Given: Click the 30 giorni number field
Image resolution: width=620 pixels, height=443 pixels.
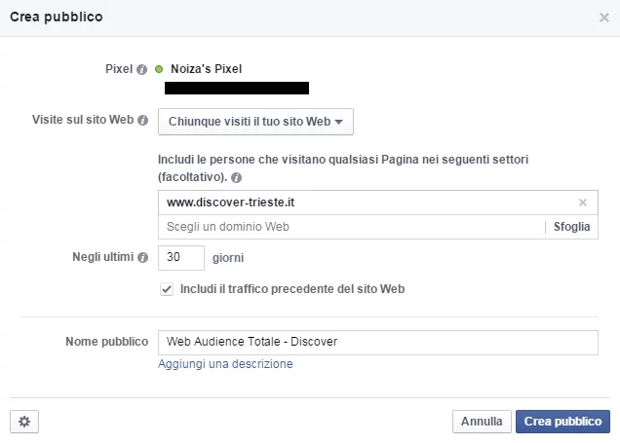Looking at the screenshot, I should 181,258.
